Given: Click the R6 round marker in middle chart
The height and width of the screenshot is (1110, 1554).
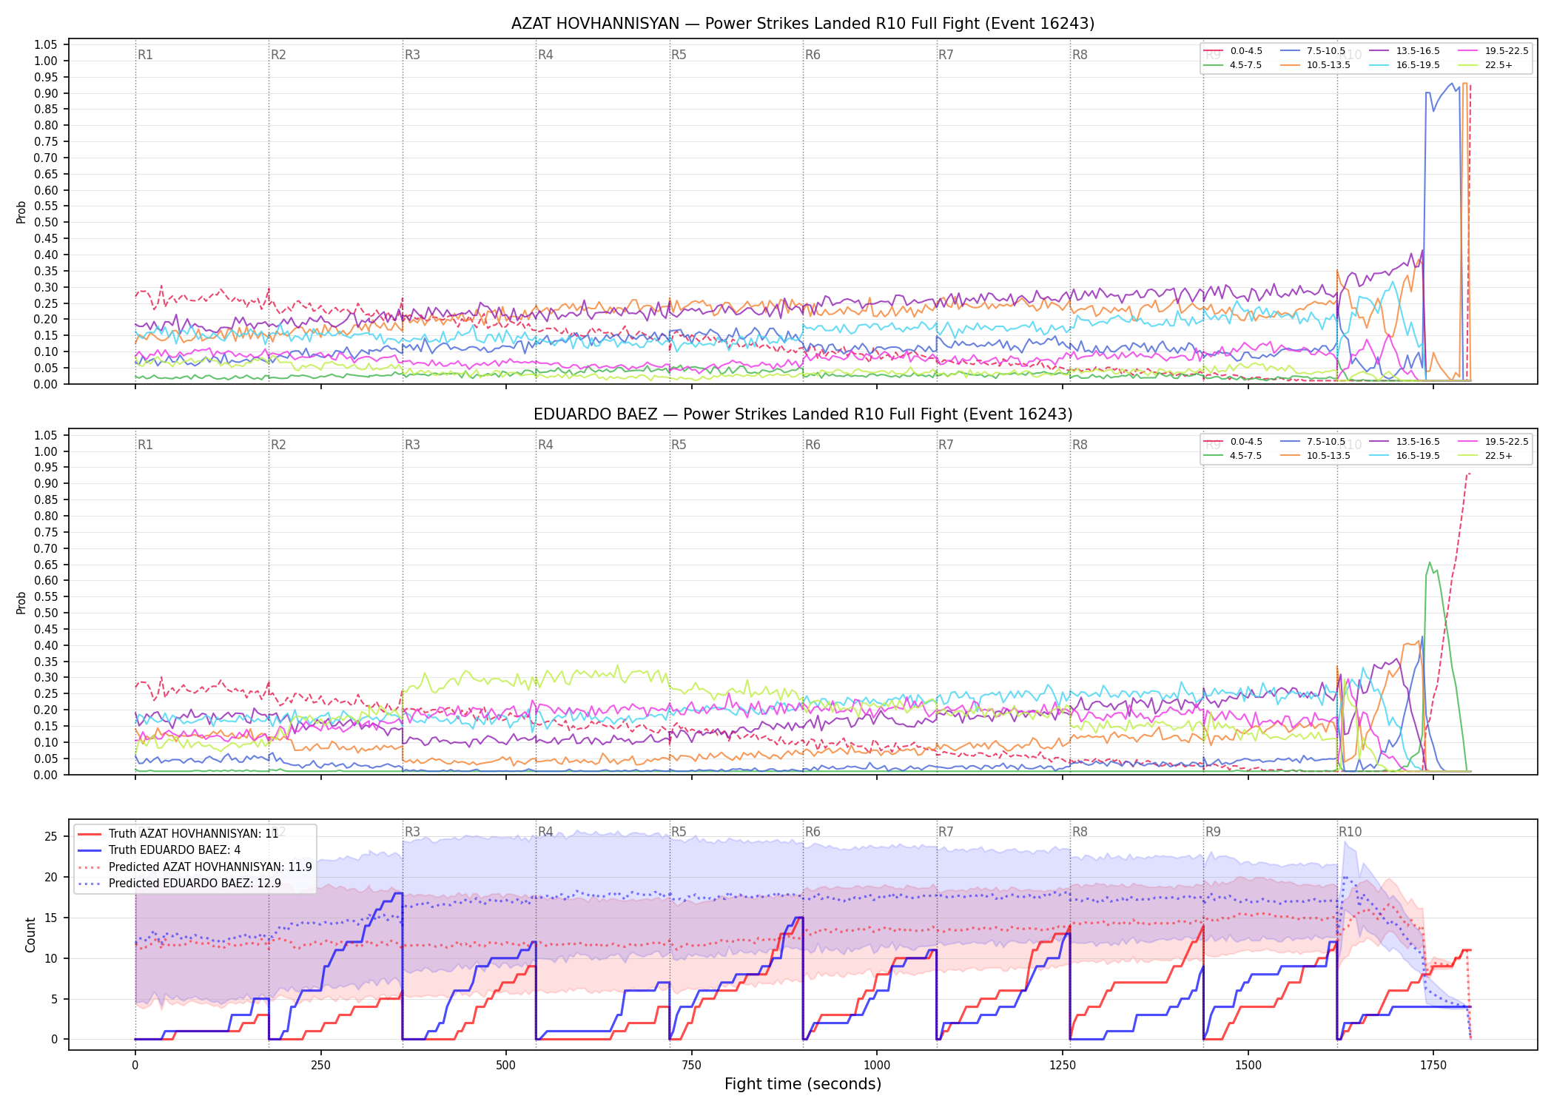Looking at the screenshot, I should coord(813,445).
